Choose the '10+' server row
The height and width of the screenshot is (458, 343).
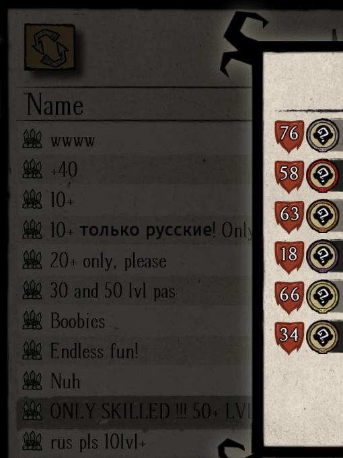pos(135,199)
